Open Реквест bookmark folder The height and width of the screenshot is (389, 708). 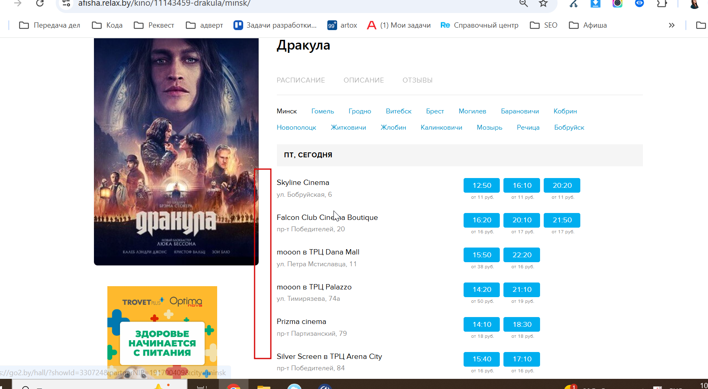pyautogui.click(x=154, y=25)
